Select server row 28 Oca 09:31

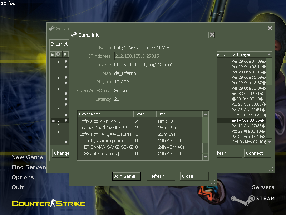[x=248, y=94]
